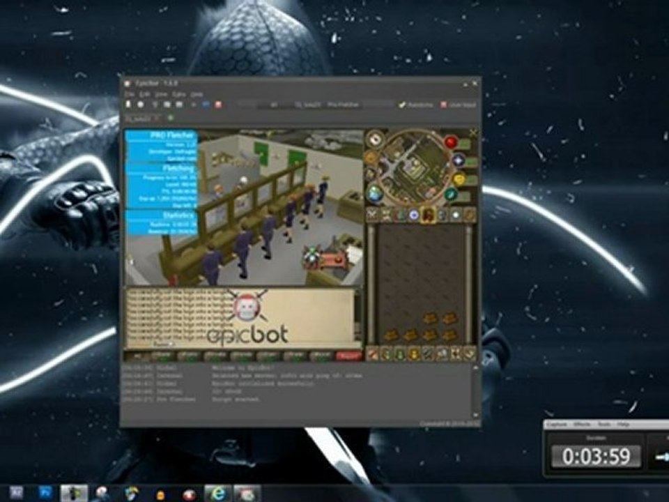This screenshot has width=669, height=502.
Task: Toggle the Trade chat filter button
Action: coord(295,356)
